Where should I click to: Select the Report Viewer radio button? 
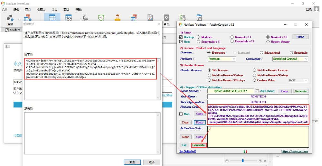tap(268, 41)
